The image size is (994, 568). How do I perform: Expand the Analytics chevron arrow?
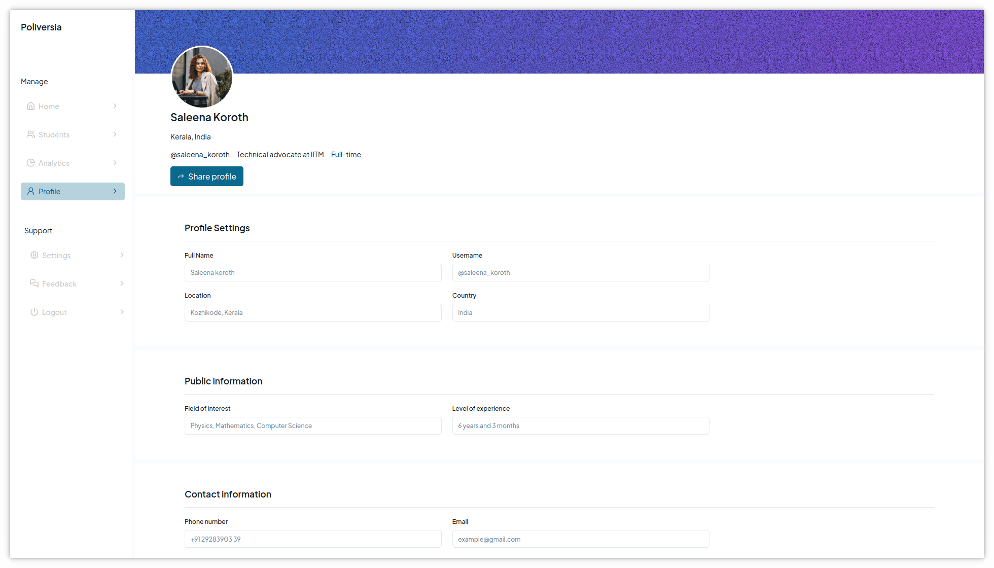[x=115, y=163]
